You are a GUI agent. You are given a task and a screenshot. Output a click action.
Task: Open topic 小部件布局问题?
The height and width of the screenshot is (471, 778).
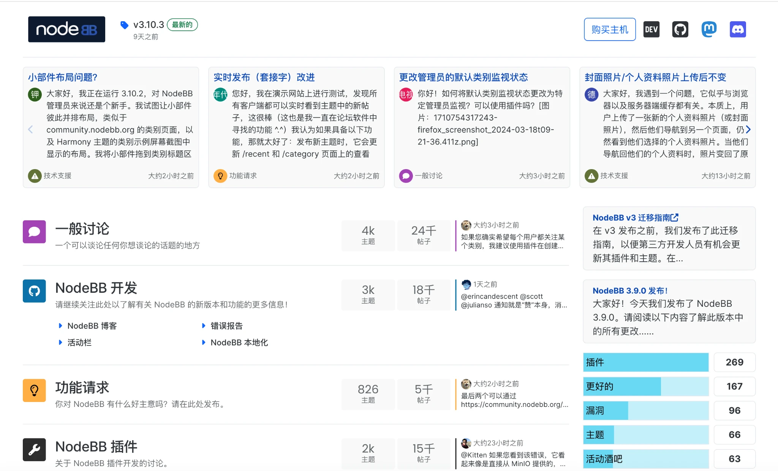point(63,77)
